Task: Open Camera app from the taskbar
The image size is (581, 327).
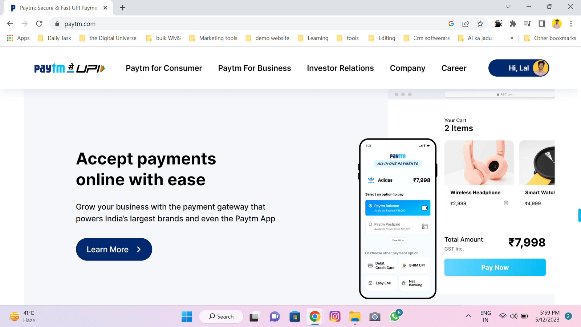Action: 375,316
